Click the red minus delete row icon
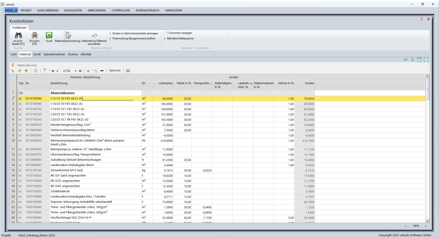The image size is (439, 238). [x=102, y=71]
